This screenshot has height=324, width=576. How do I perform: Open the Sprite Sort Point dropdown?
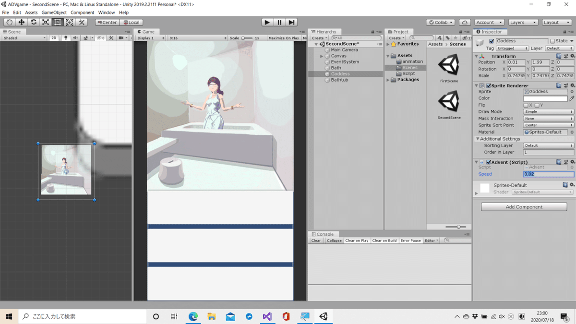(x=549, y=125)
